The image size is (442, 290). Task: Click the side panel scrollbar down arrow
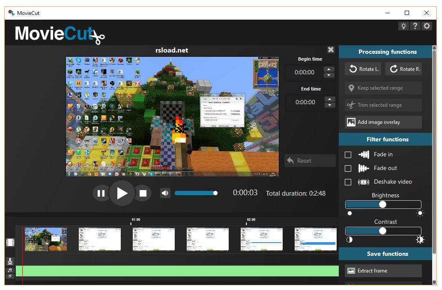coord(434,282)
